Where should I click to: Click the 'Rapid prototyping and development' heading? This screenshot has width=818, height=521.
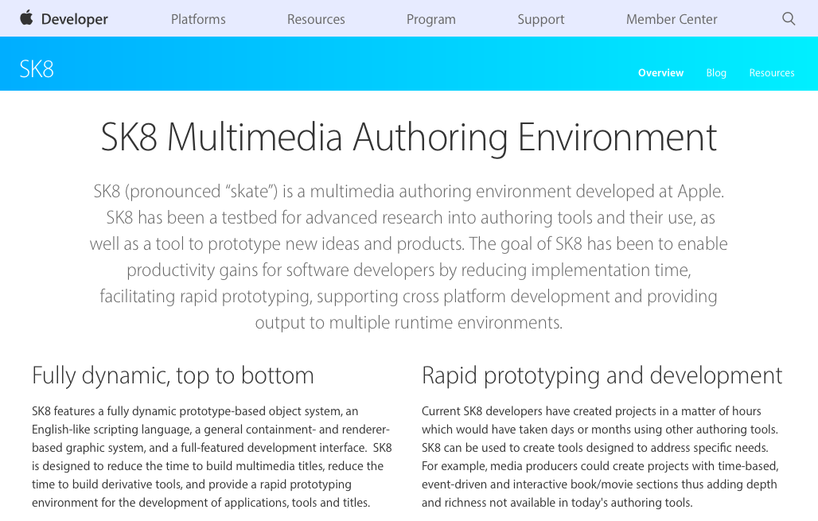(602, 375)
